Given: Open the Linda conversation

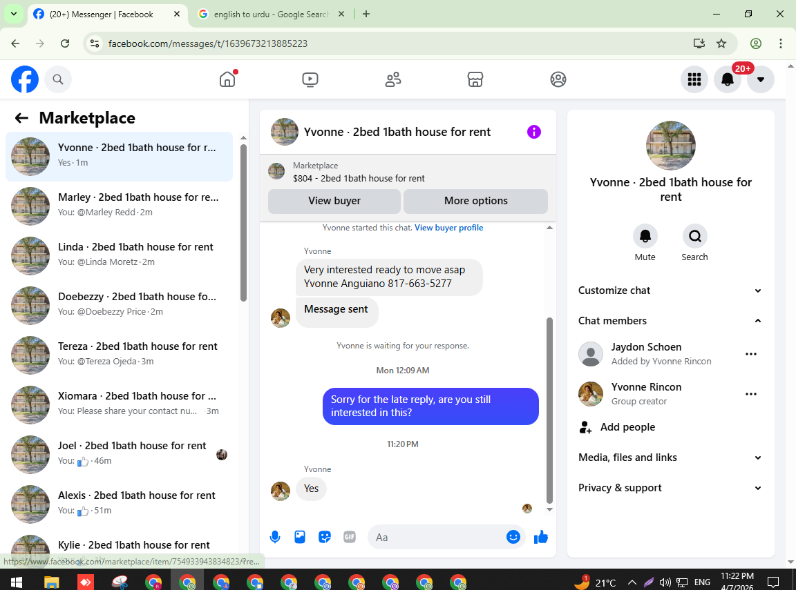Looking at the screenshot, I should 120,256.
